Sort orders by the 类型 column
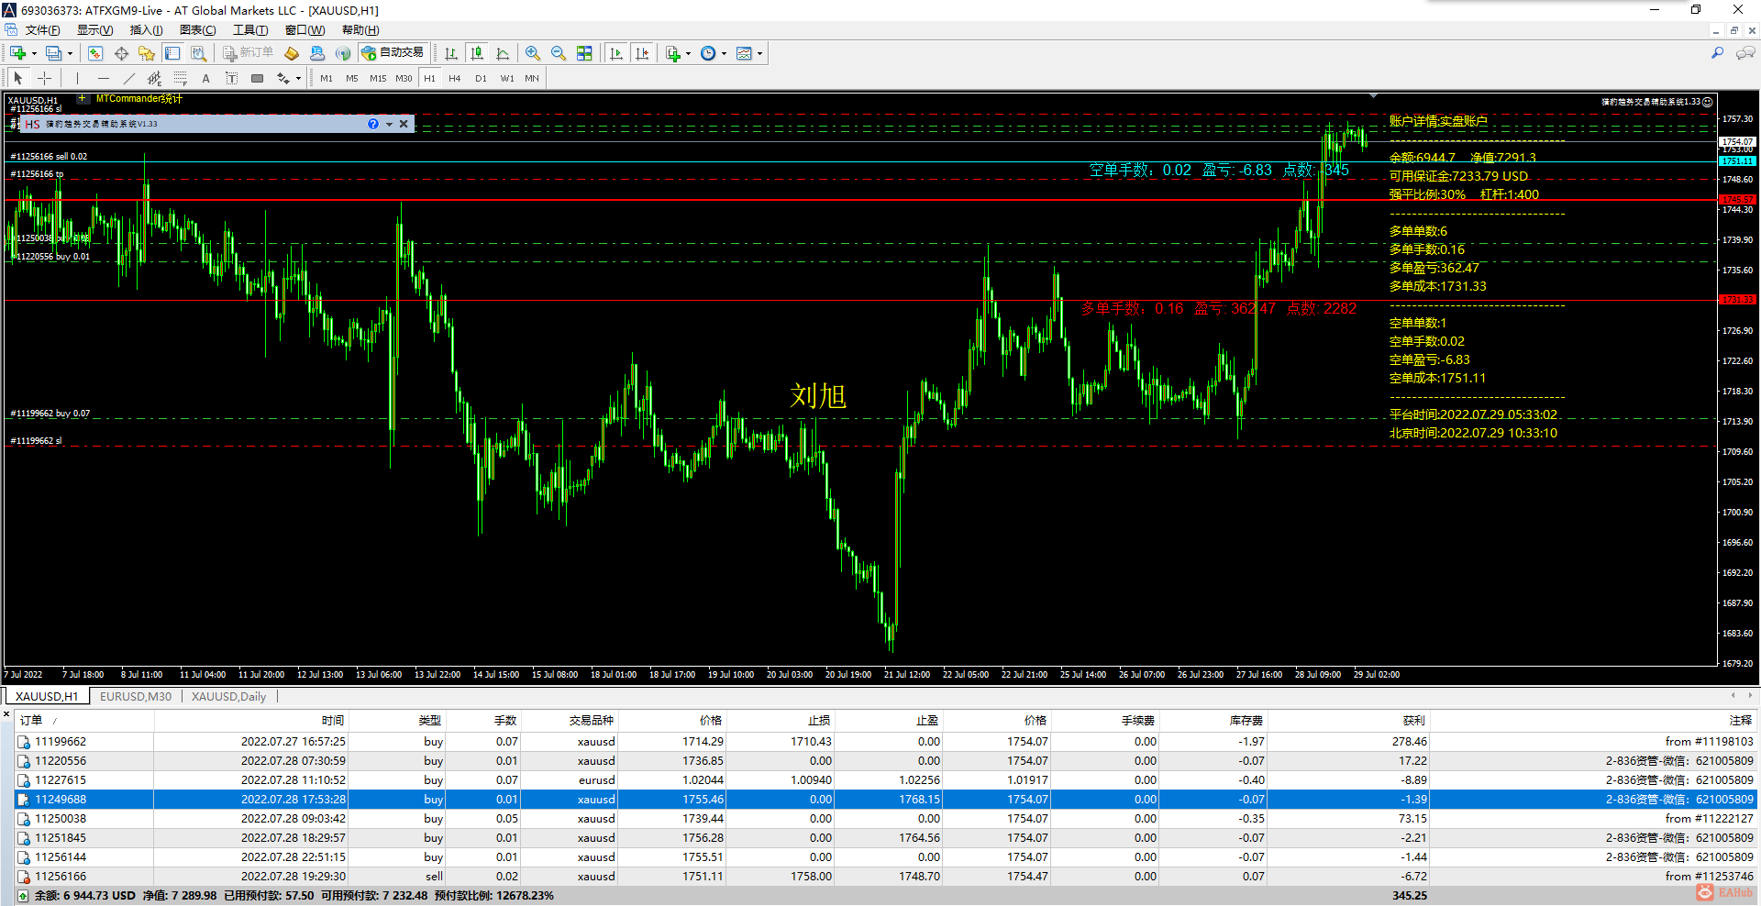The width and height of the screenshot is (1761, 906). [397, 721]
